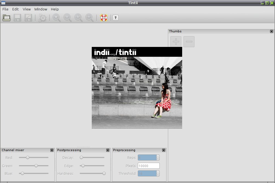Decrease the Threshold spinner value
The height and width of the screenshot is (183, 275).
click(158, 175)
